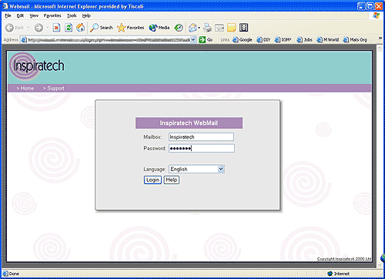Expand the Mail button dropdown arrow
This screenshot has width=385, height=279.
click(199, 28)
